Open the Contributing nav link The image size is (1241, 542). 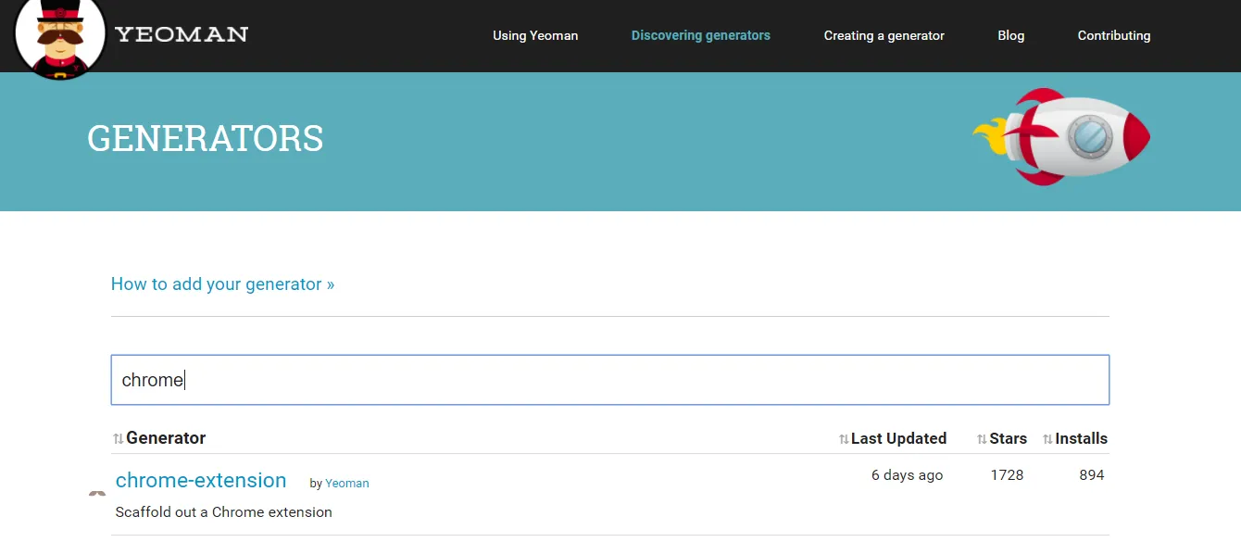coord(1114,35)
